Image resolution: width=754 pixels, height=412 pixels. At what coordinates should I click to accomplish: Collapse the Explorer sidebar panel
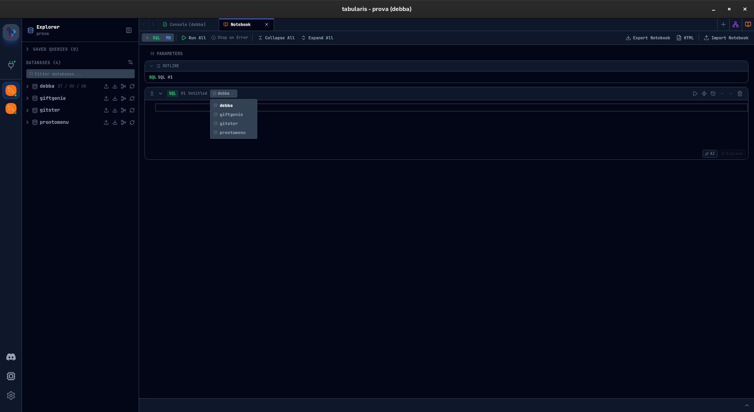pos(129,30)
